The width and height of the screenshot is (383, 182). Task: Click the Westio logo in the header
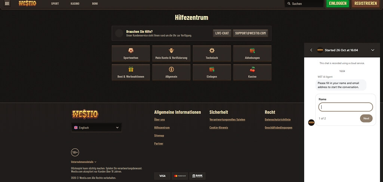click(x=27, y=3)
